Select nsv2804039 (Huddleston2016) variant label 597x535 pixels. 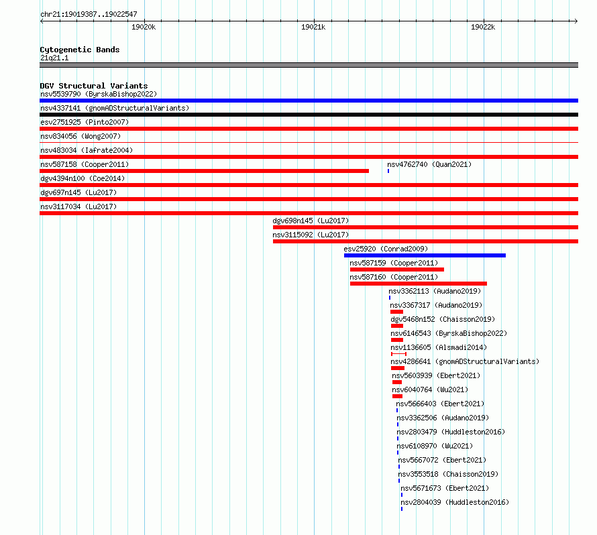tap(455, 502)
